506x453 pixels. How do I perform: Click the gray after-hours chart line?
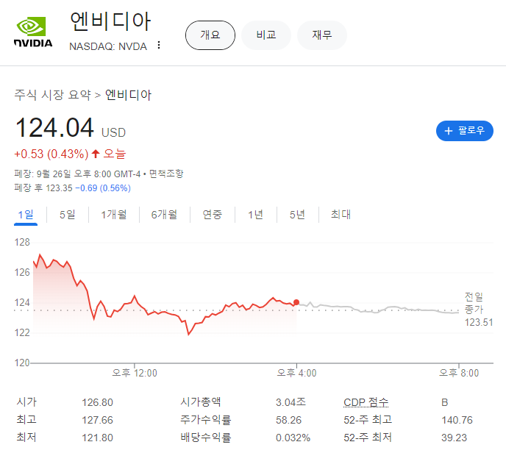377,309
